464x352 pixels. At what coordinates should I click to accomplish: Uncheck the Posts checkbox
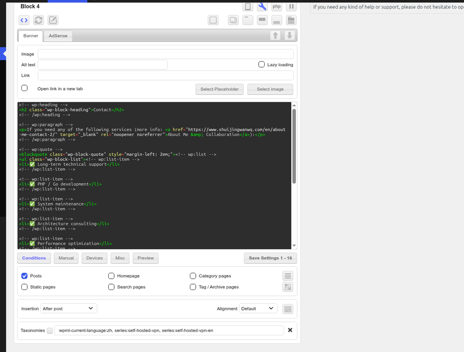click(x=24, y=276)
